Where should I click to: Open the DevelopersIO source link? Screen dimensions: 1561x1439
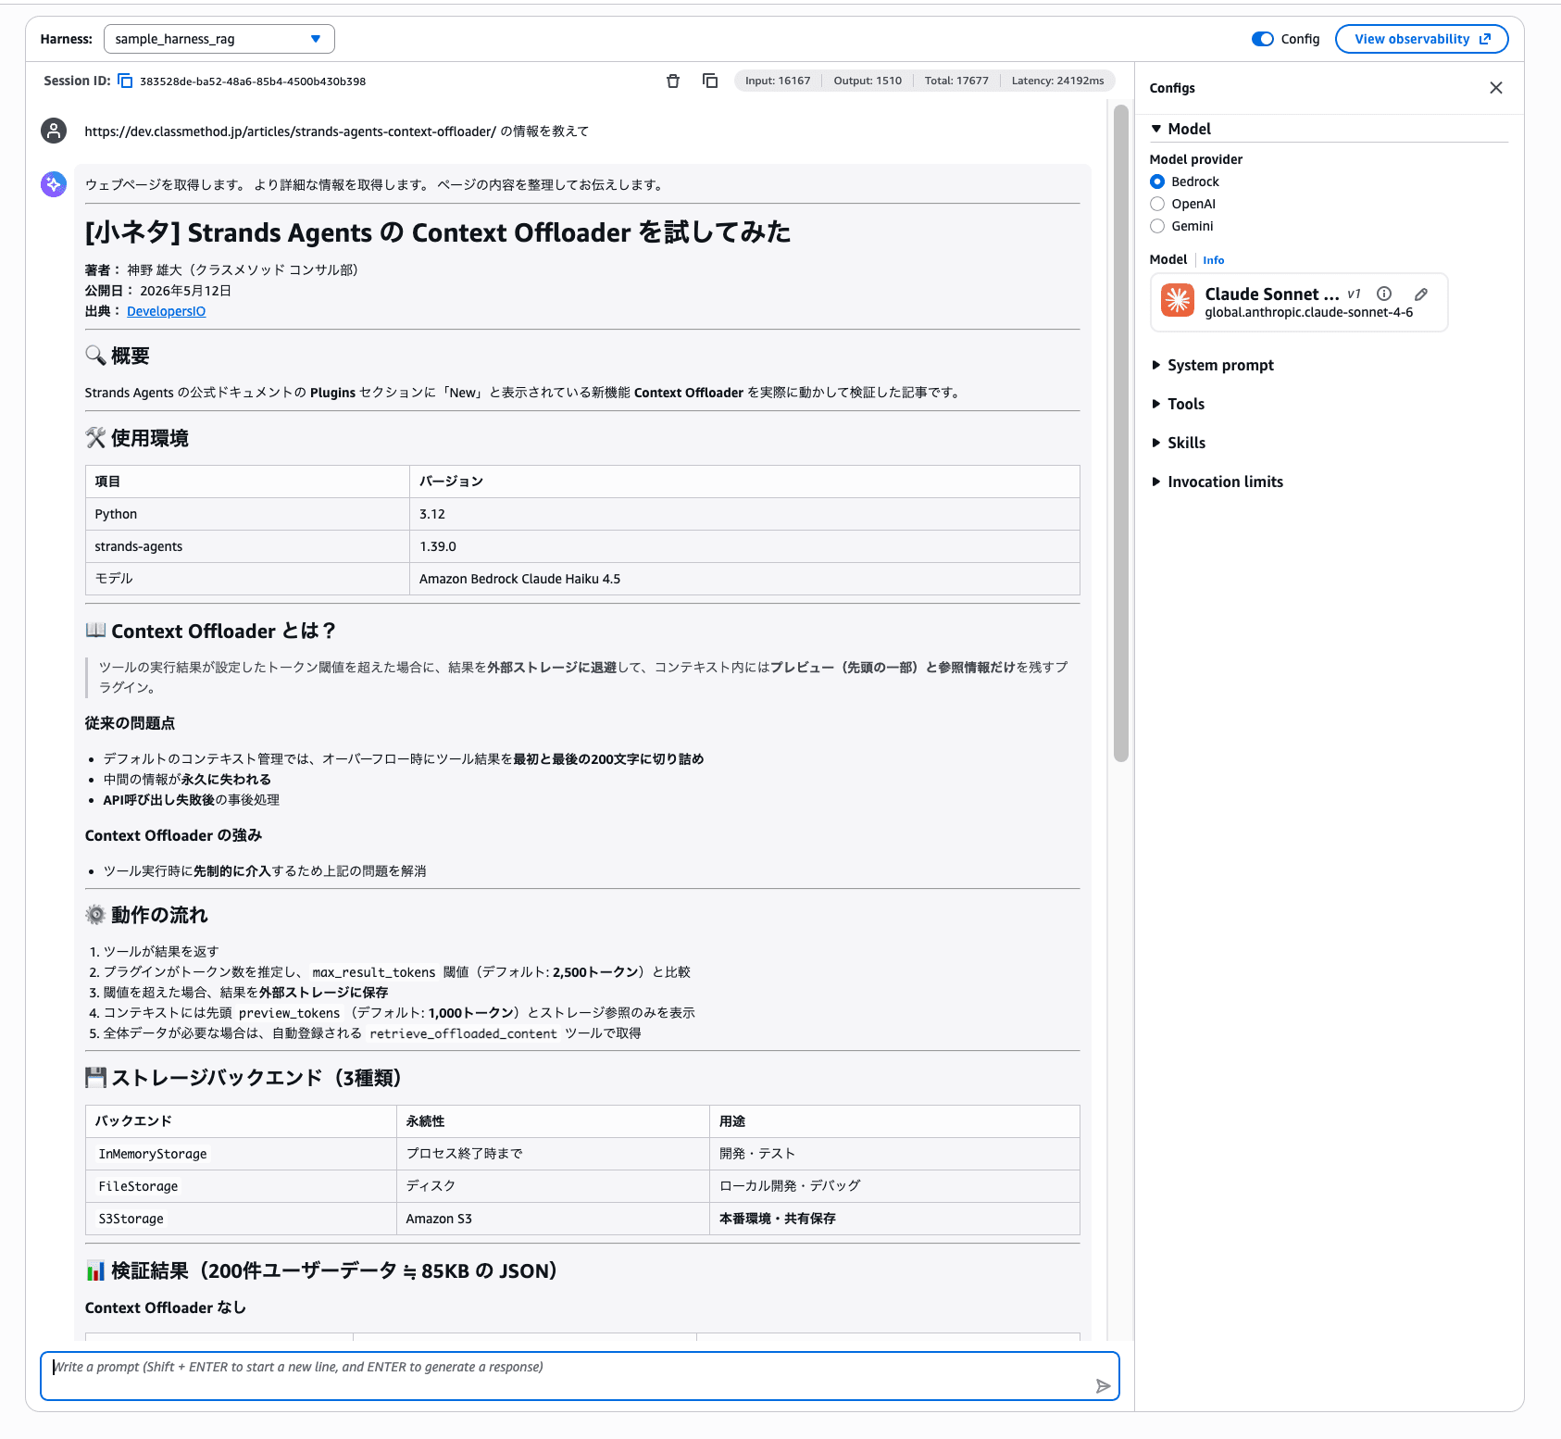(167, 311)
